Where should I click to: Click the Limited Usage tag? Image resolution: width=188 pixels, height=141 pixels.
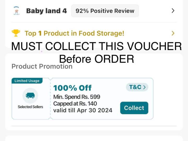pyautogui.click(x=27, y=81)
